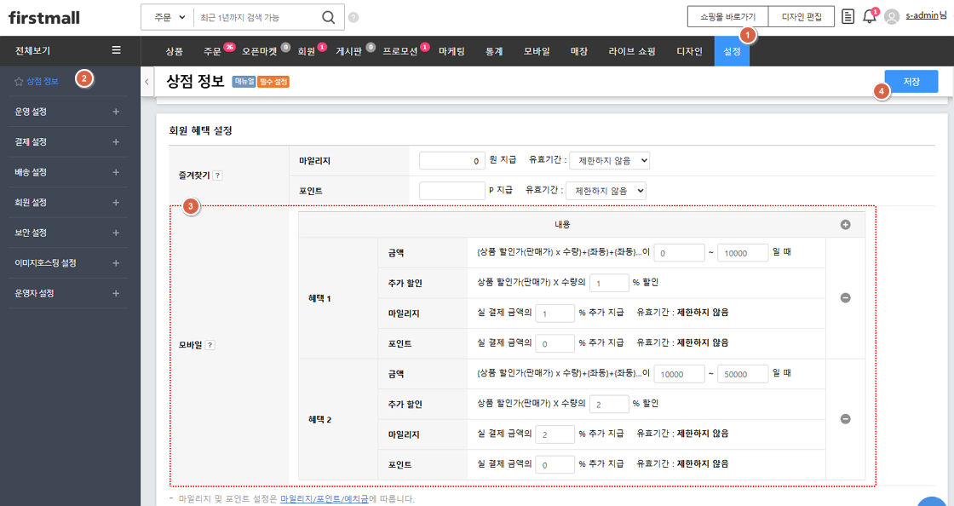
Task: Click the 쇼핑몰 바로가기 button
Action: point(727,17)
